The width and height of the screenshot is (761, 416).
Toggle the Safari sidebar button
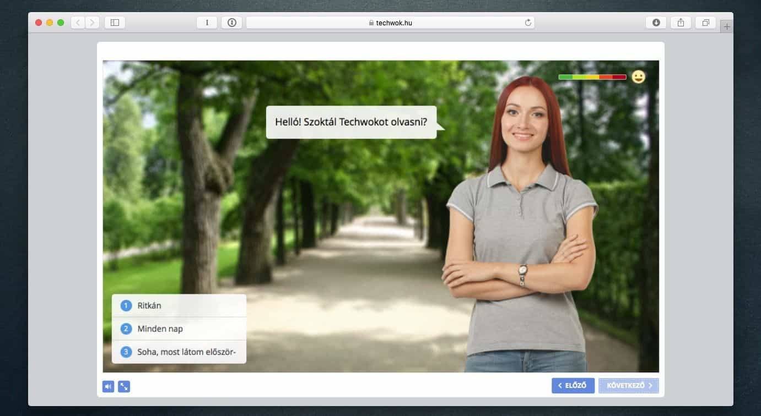point(115,23)
